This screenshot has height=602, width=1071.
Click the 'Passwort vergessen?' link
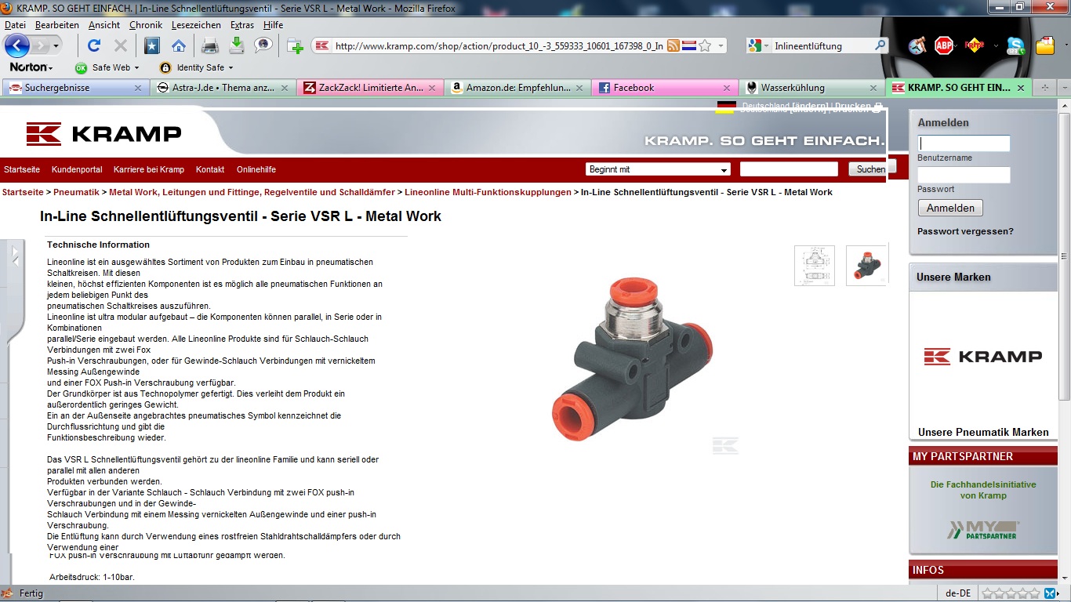pyautogui.click(x=965, y=231)
